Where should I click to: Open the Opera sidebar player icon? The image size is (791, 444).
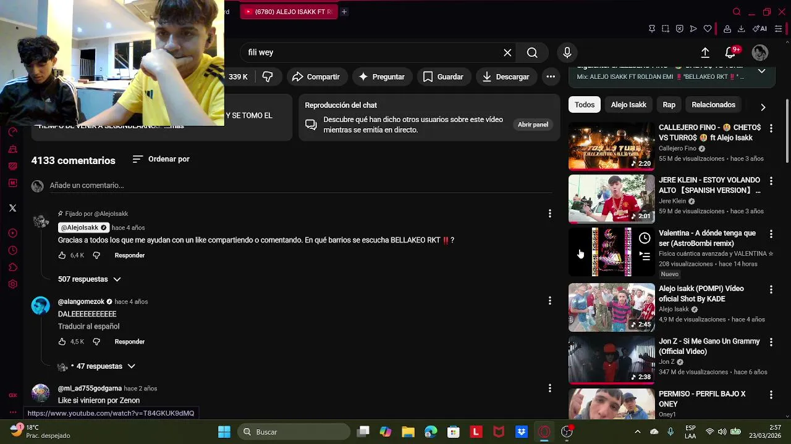pos(12,233)
